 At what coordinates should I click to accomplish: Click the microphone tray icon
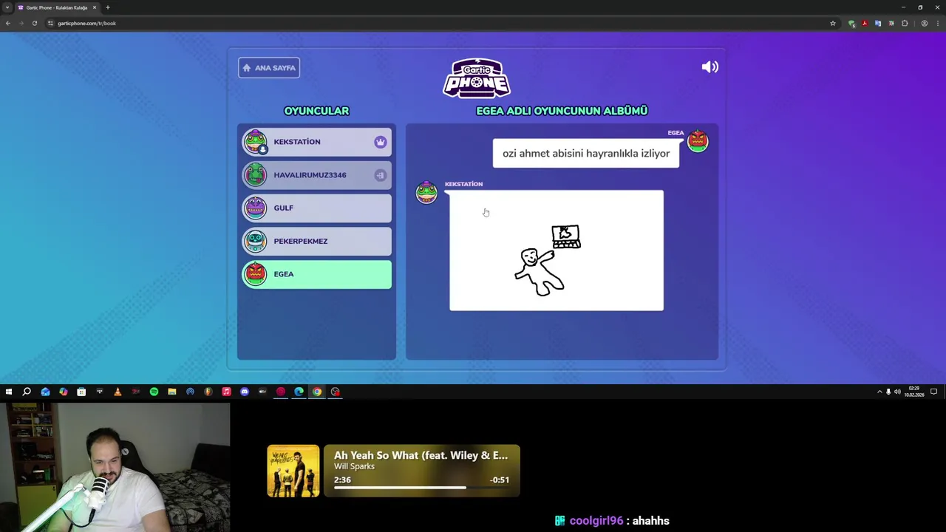[x=888, y=392]
